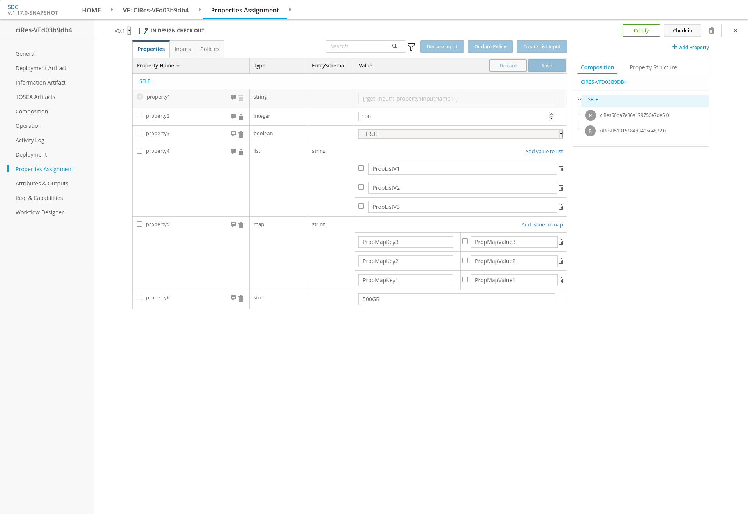Screen dimensions: 748x514
Task: Select the ciResff51315184d3495c4872 instance icon
Action: (590, 131)
